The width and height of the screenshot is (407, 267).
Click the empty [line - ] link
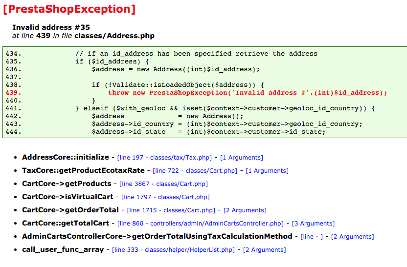coord(312,237)
